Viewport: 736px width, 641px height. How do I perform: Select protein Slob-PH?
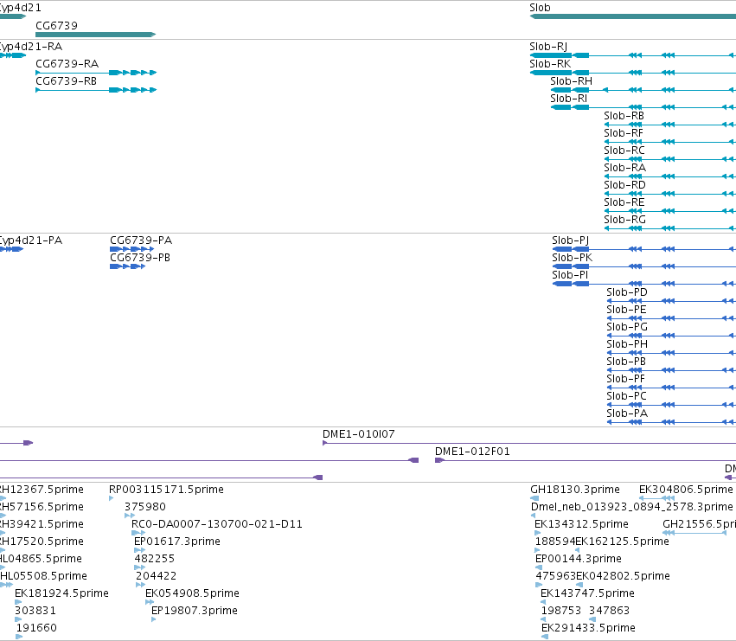point(671,353)
